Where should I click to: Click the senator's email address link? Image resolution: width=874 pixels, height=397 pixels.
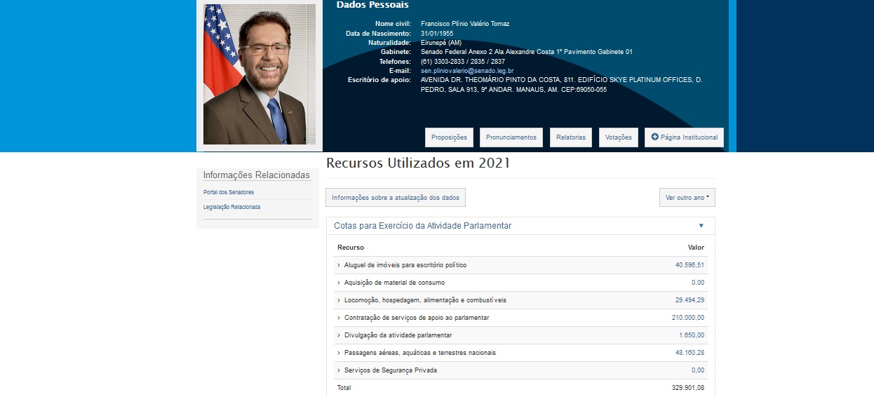click(x=466, y=71)
